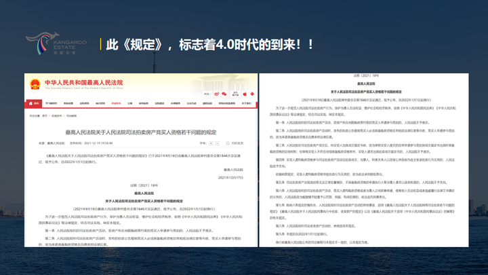Click the national emblem logo of the court site

click(x=35, y=84)
